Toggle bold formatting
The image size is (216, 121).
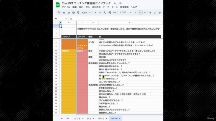(x=150, y=13)
